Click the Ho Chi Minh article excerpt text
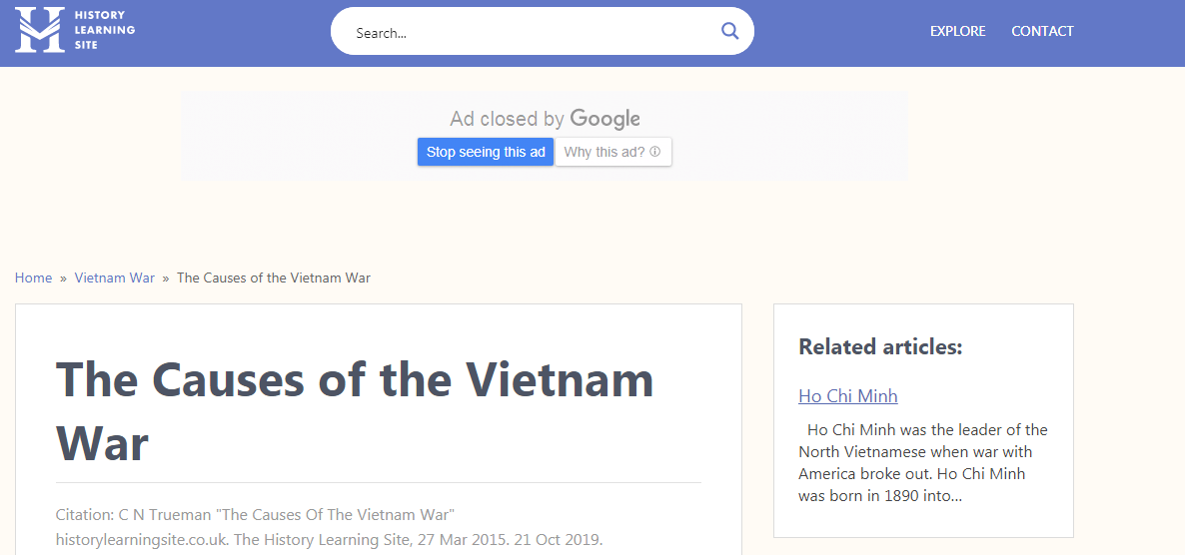This screenshot has width=1185, height=555. (923, 463)
